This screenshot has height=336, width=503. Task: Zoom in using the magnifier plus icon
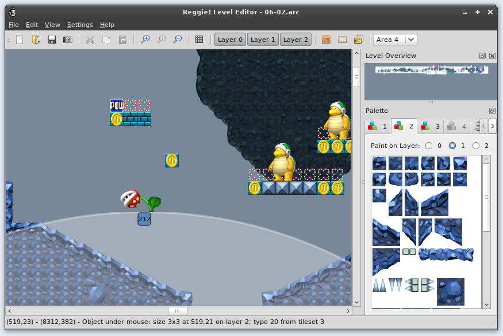point(145,40)
